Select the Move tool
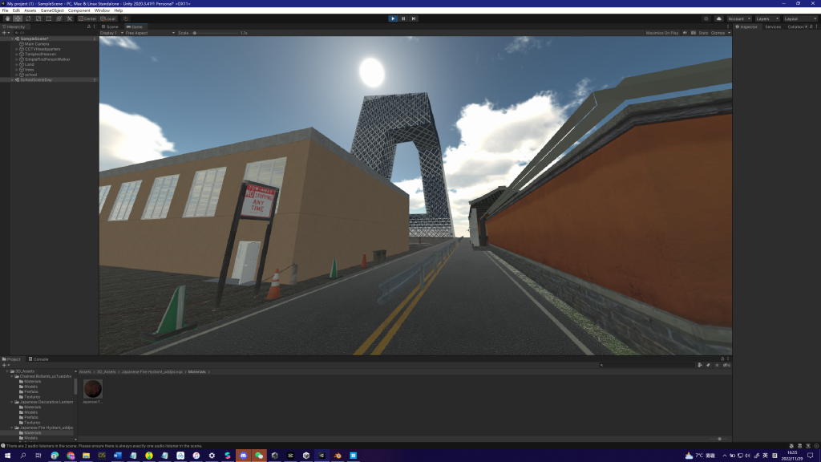The width and height of the screenshot is (821, 462). (x=18, y=18)
